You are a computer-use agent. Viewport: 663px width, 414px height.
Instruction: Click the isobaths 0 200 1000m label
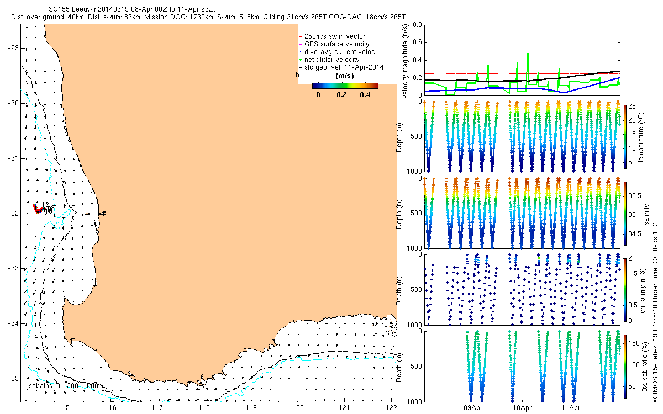point(64,385)
